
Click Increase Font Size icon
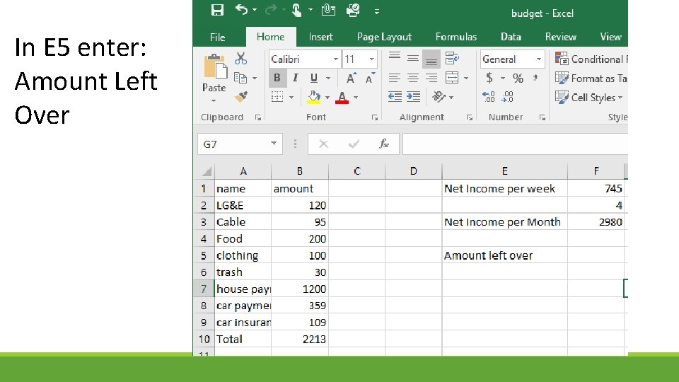[352, 78]
